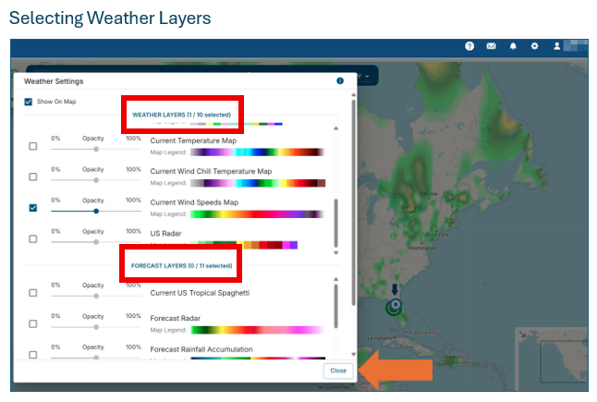Adjust Current US Tropical Spaghetti opacity slider
Viewport: 597px width, 402px height.
click(x=96, y=296)
